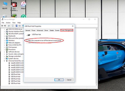Toggle allow device to wake computer checkbox
This screenshot has height=91, width=125.
27,43
